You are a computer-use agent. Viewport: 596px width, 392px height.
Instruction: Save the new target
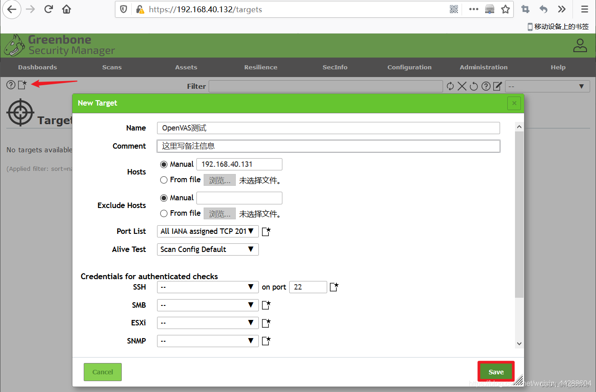click(496, 372)
